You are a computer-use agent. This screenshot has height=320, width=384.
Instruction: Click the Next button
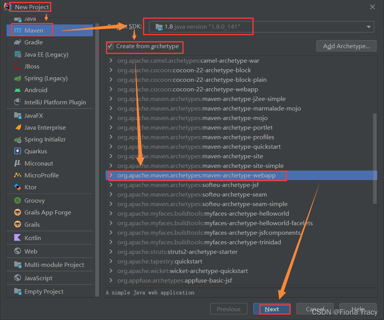click(x=272, y=309)
